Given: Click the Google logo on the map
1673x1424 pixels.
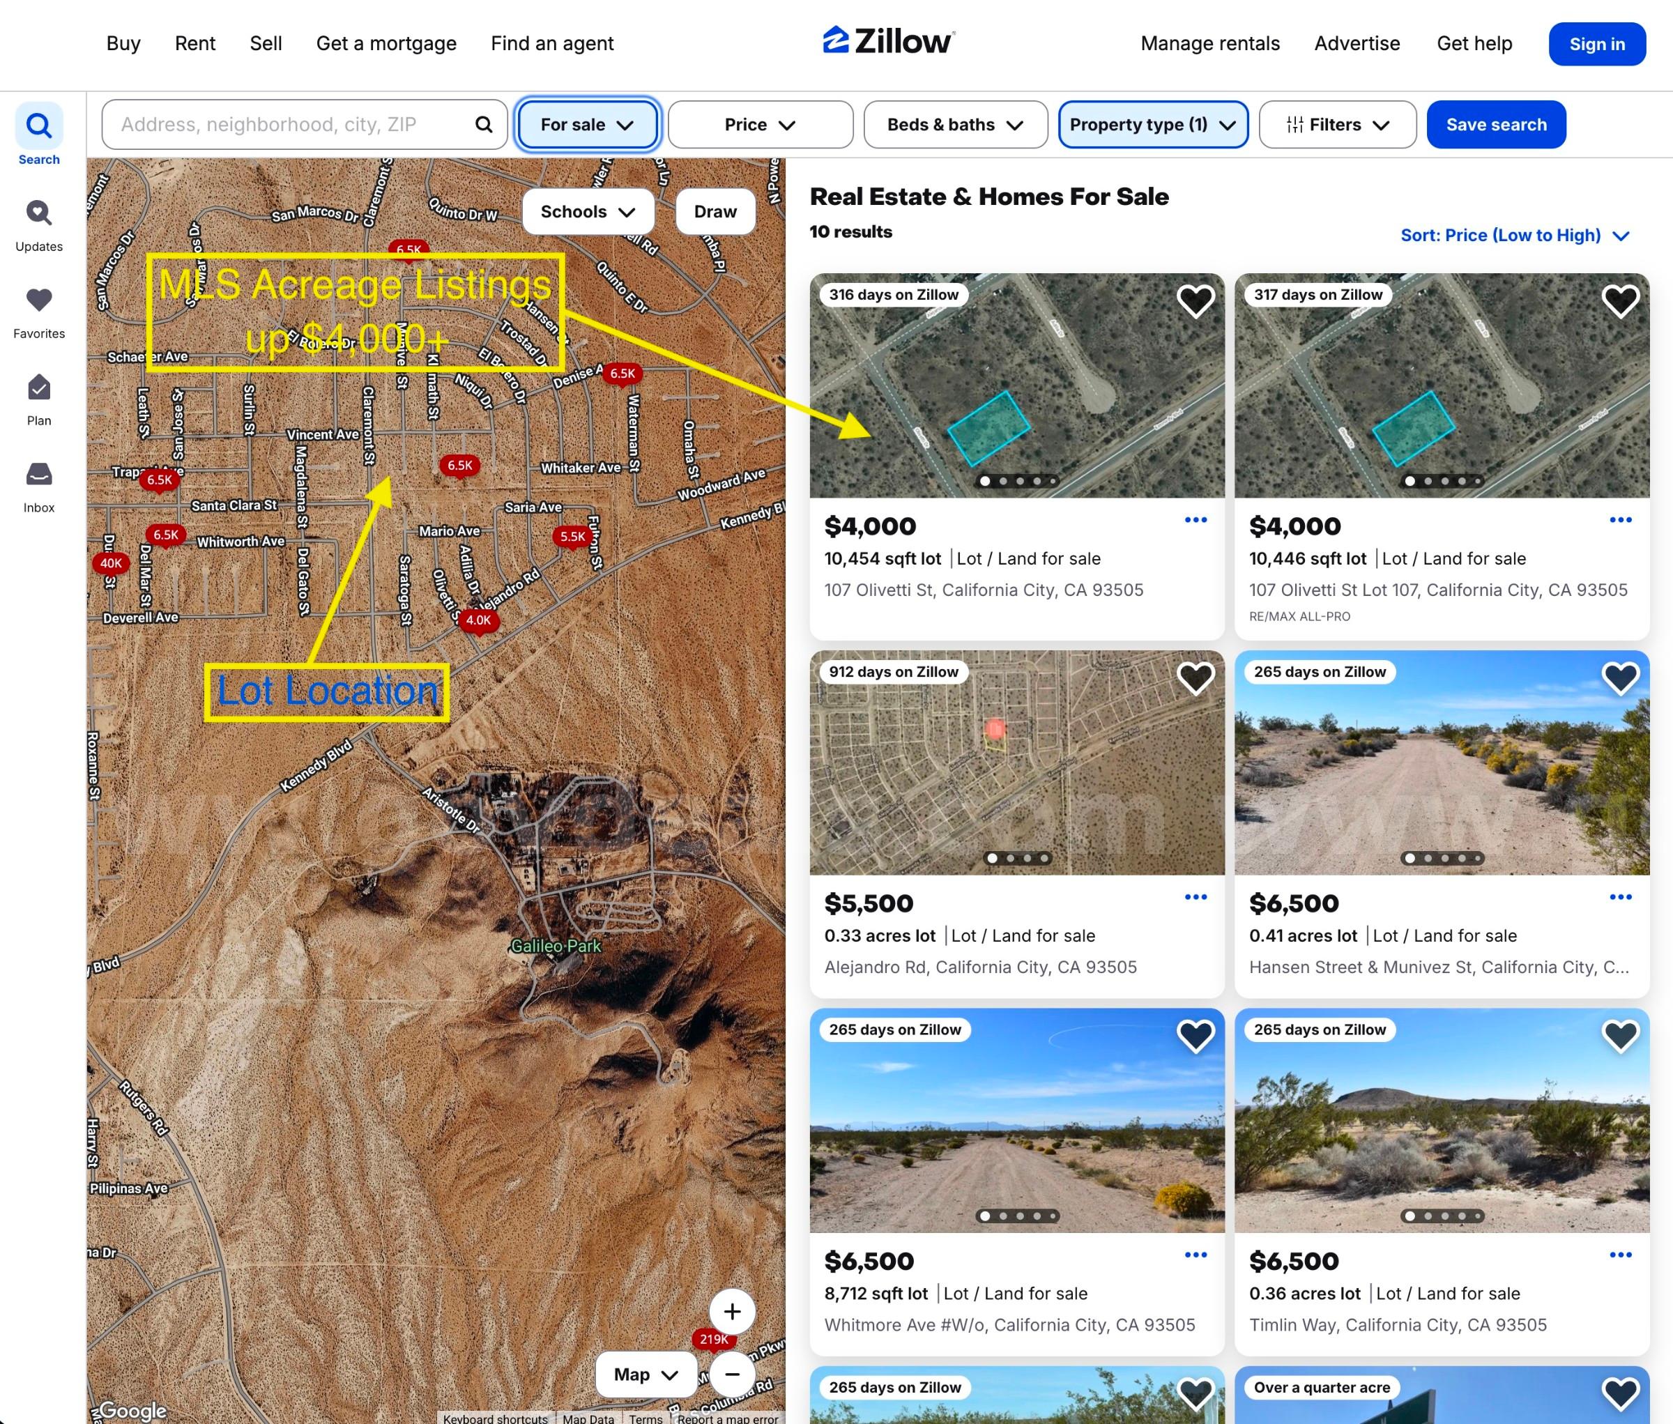Looking at the screenshot, I should pos(132,1410).
